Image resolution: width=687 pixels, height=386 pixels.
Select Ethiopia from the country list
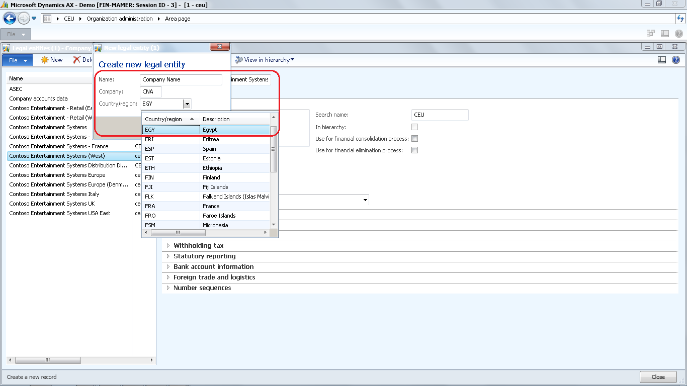coord(206,168)
